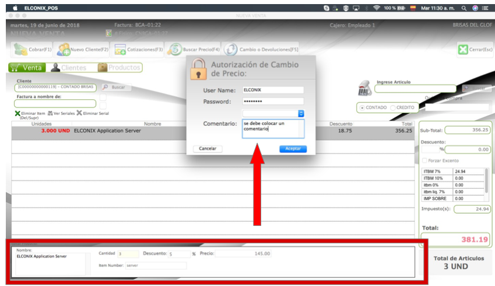This screenshot has height=286, width=495.
Task: Switch to the Productos tab
Action: (119, 67)
